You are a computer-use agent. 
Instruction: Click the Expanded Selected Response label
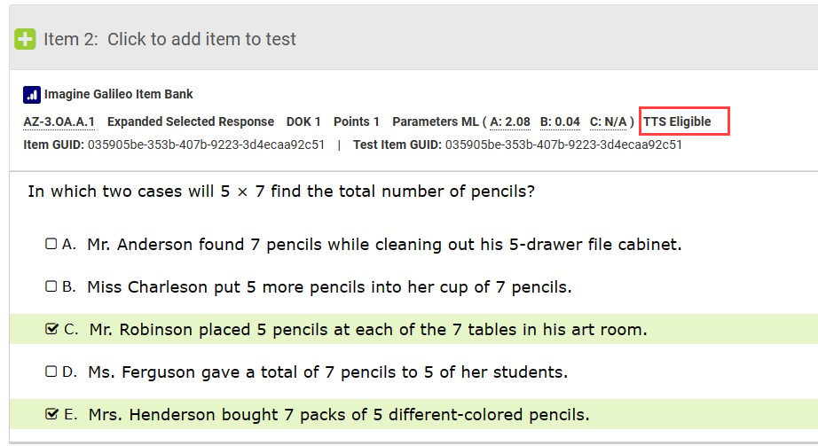191,121
